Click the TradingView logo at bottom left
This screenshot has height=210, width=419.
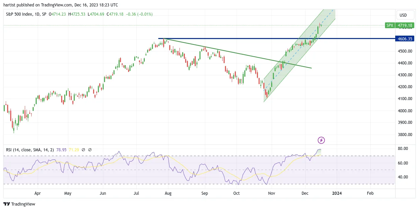pyautogui.click(x=19, y=204)
